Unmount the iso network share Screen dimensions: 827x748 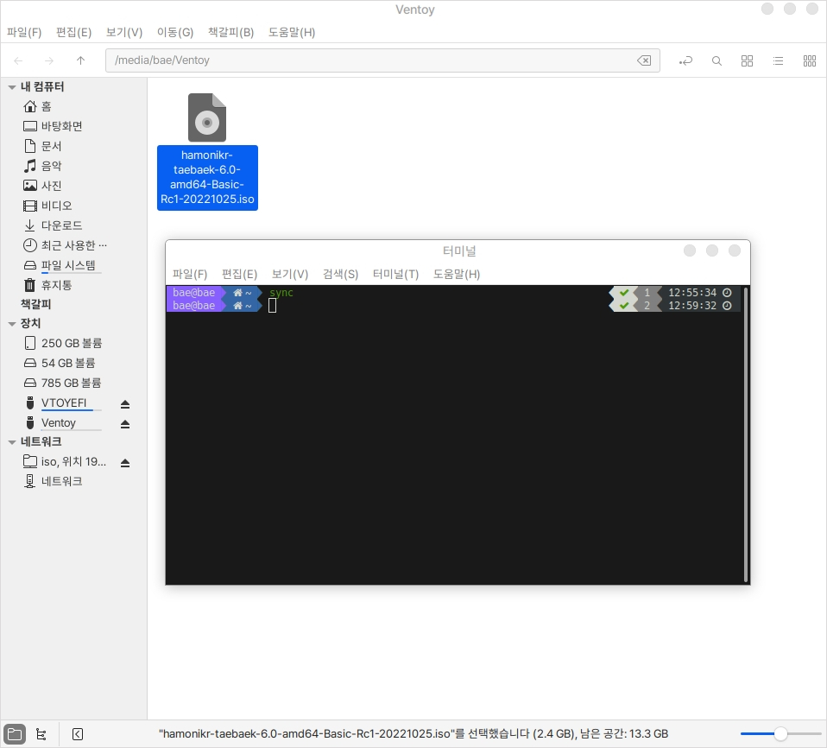pyautogui.click(x=125, y=462)
